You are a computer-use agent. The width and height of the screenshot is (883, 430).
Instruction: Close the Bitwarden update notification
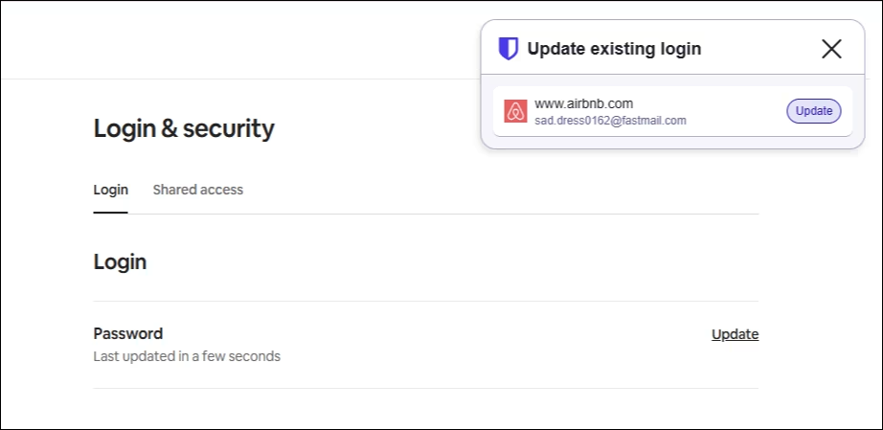pyautogui.click(x=831, y=49)
